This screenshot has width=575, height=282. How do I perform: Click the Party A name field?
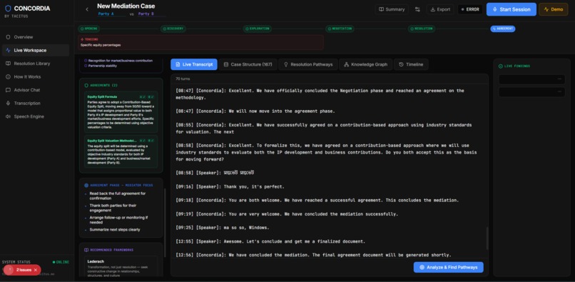click(x=112, y=14)
